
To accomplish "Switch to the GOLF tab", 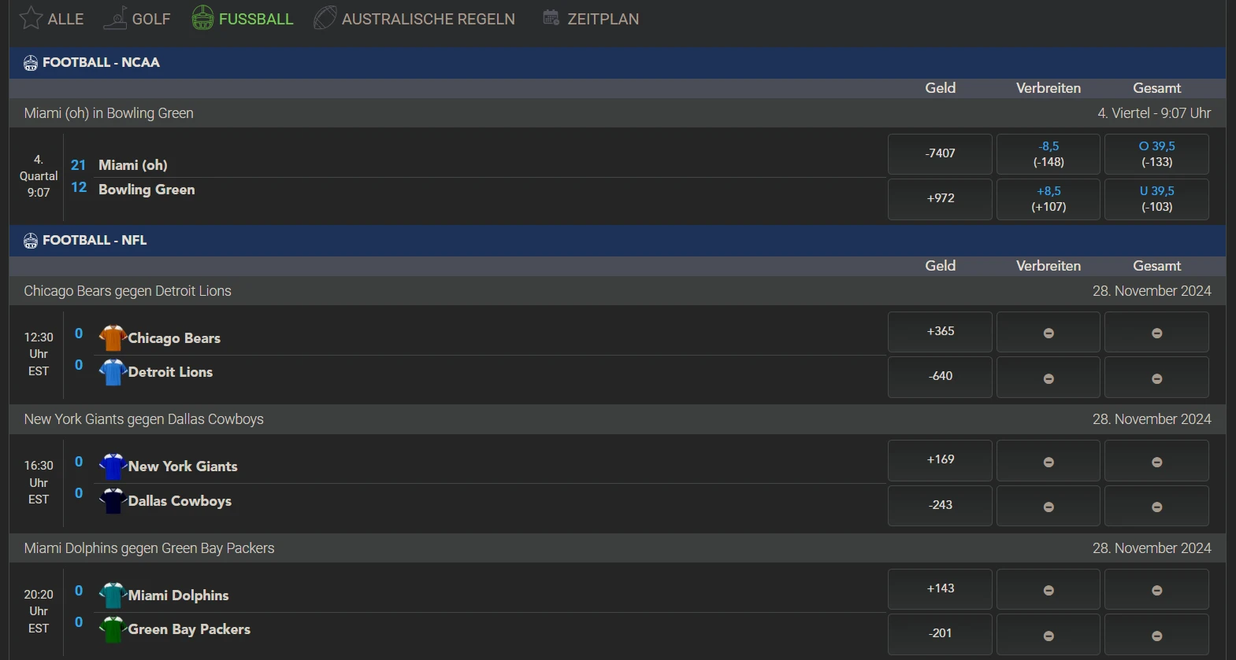I will click(x=137, y=18).
